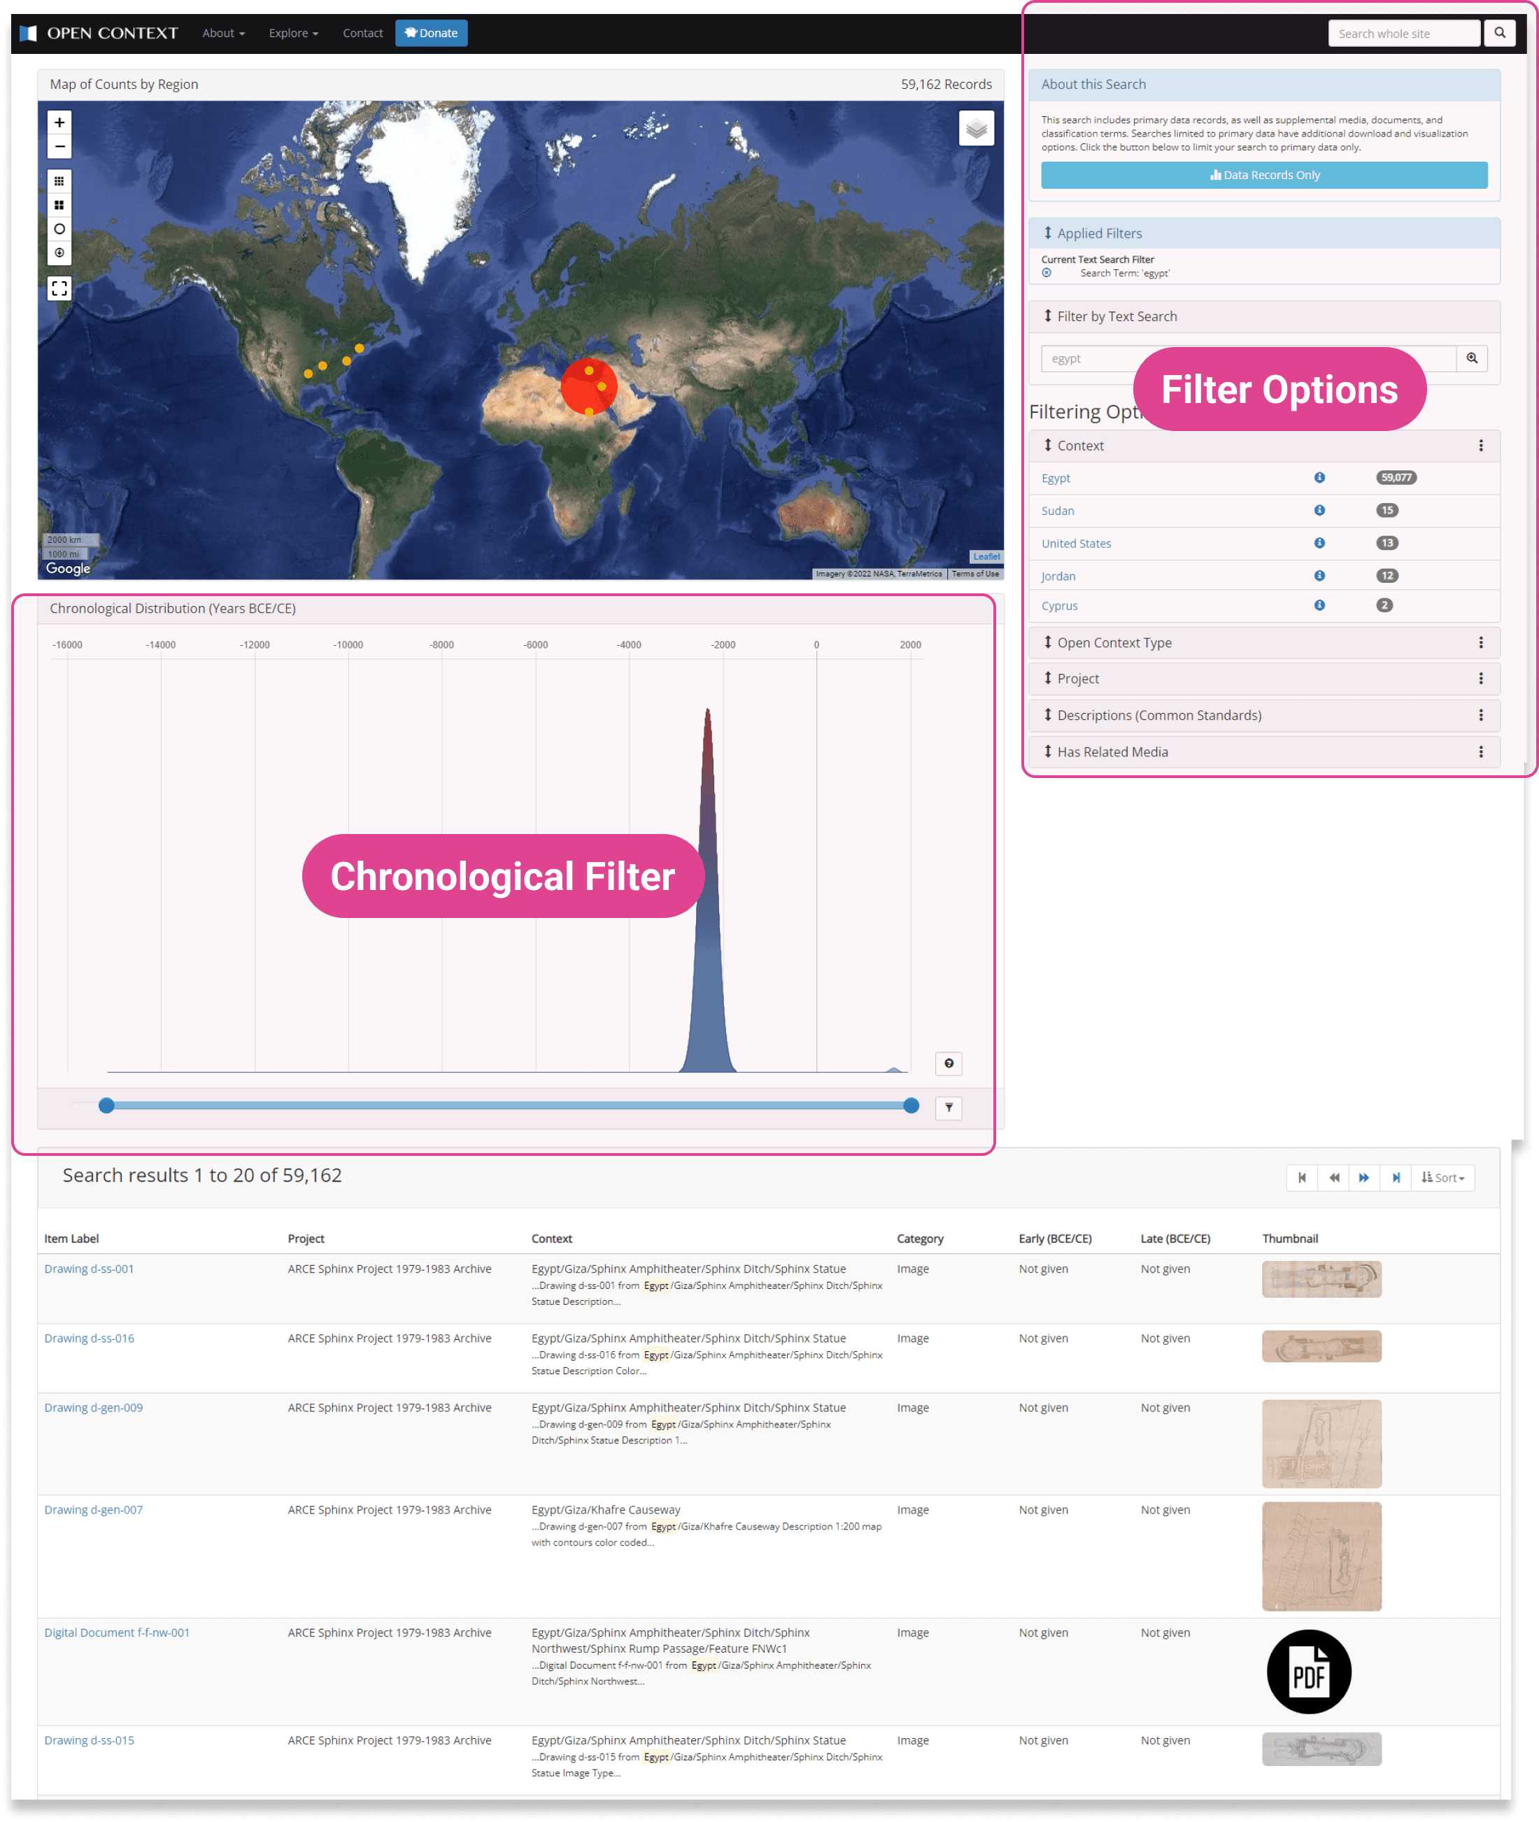Zoom in on the map
This screenshot has height=1822, width=1539.
coord(59,122)
